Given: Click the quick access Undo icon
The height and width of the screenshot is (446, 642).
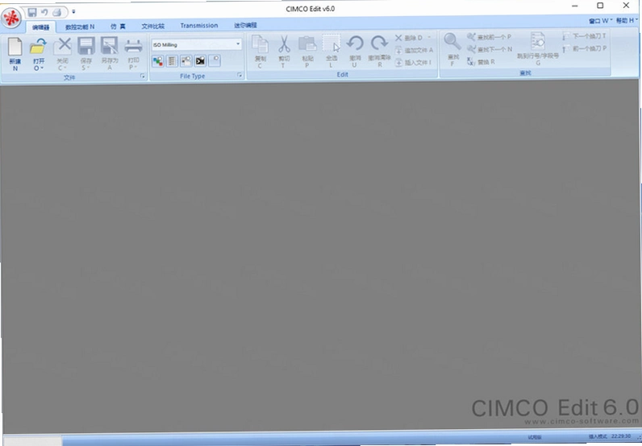Looking at the screenshot, I should 44,12.
